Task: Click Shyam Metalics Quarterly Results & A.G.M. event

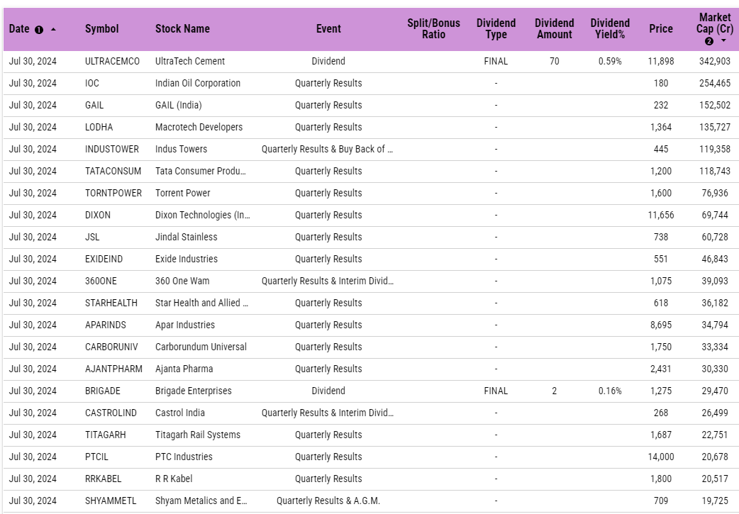Action: 328,501
